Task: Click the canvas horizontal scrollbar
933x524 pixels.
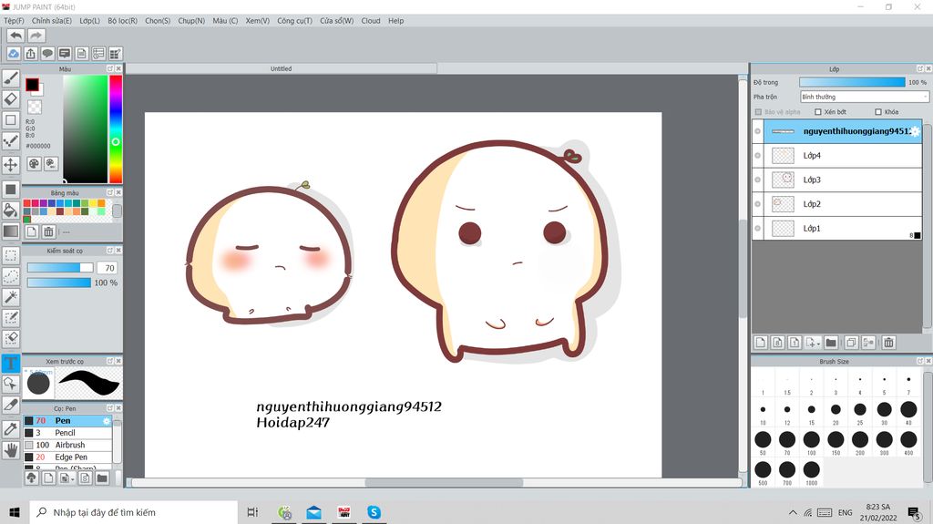Action: pos(444,482)
